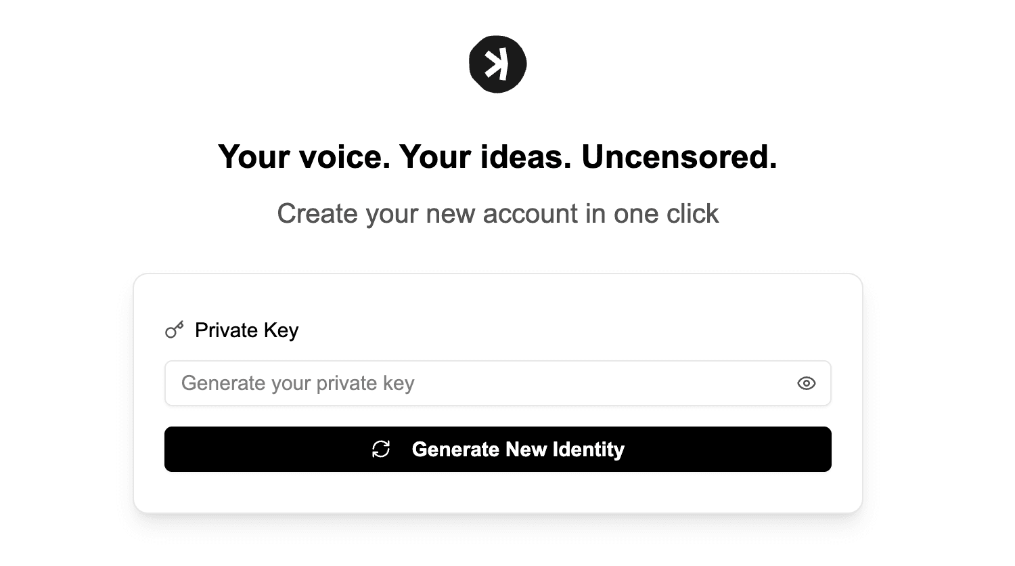This screenshot has height=566, width=1015.
Task: Click the word "New" on the black button
Action: pos(526,450)
